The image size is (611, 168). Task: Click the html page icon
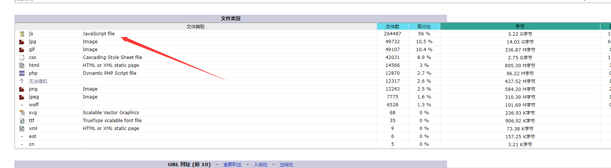point(22,65)
